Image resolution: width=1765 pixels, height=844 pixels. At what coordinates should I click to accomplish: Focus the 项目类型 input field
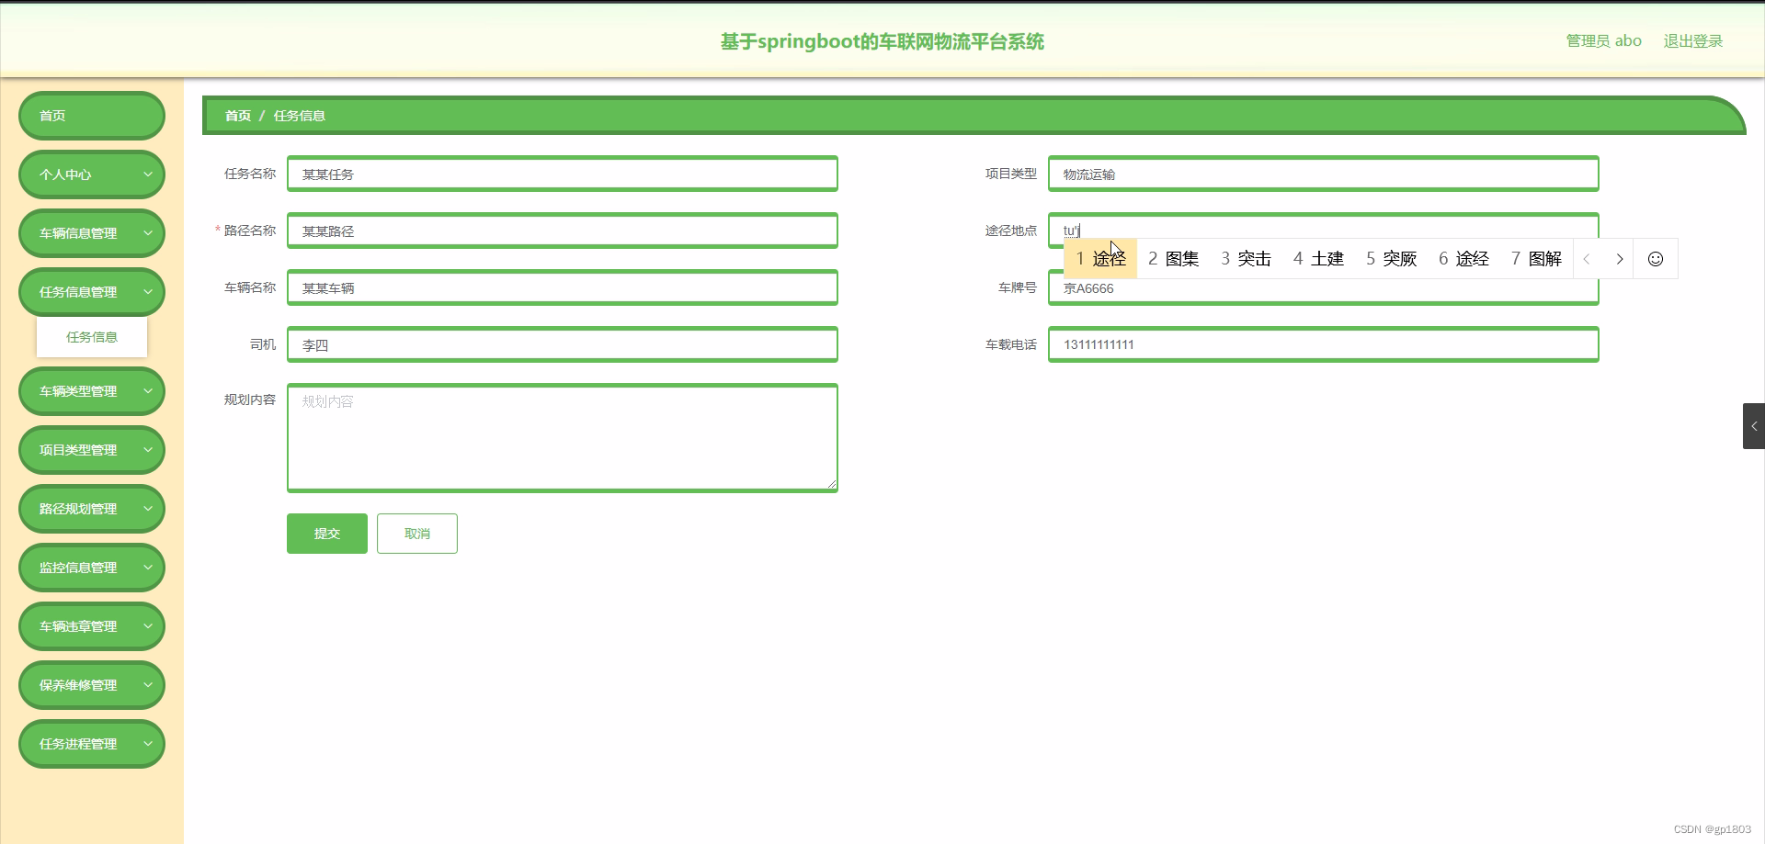(x=1324, y=174)
